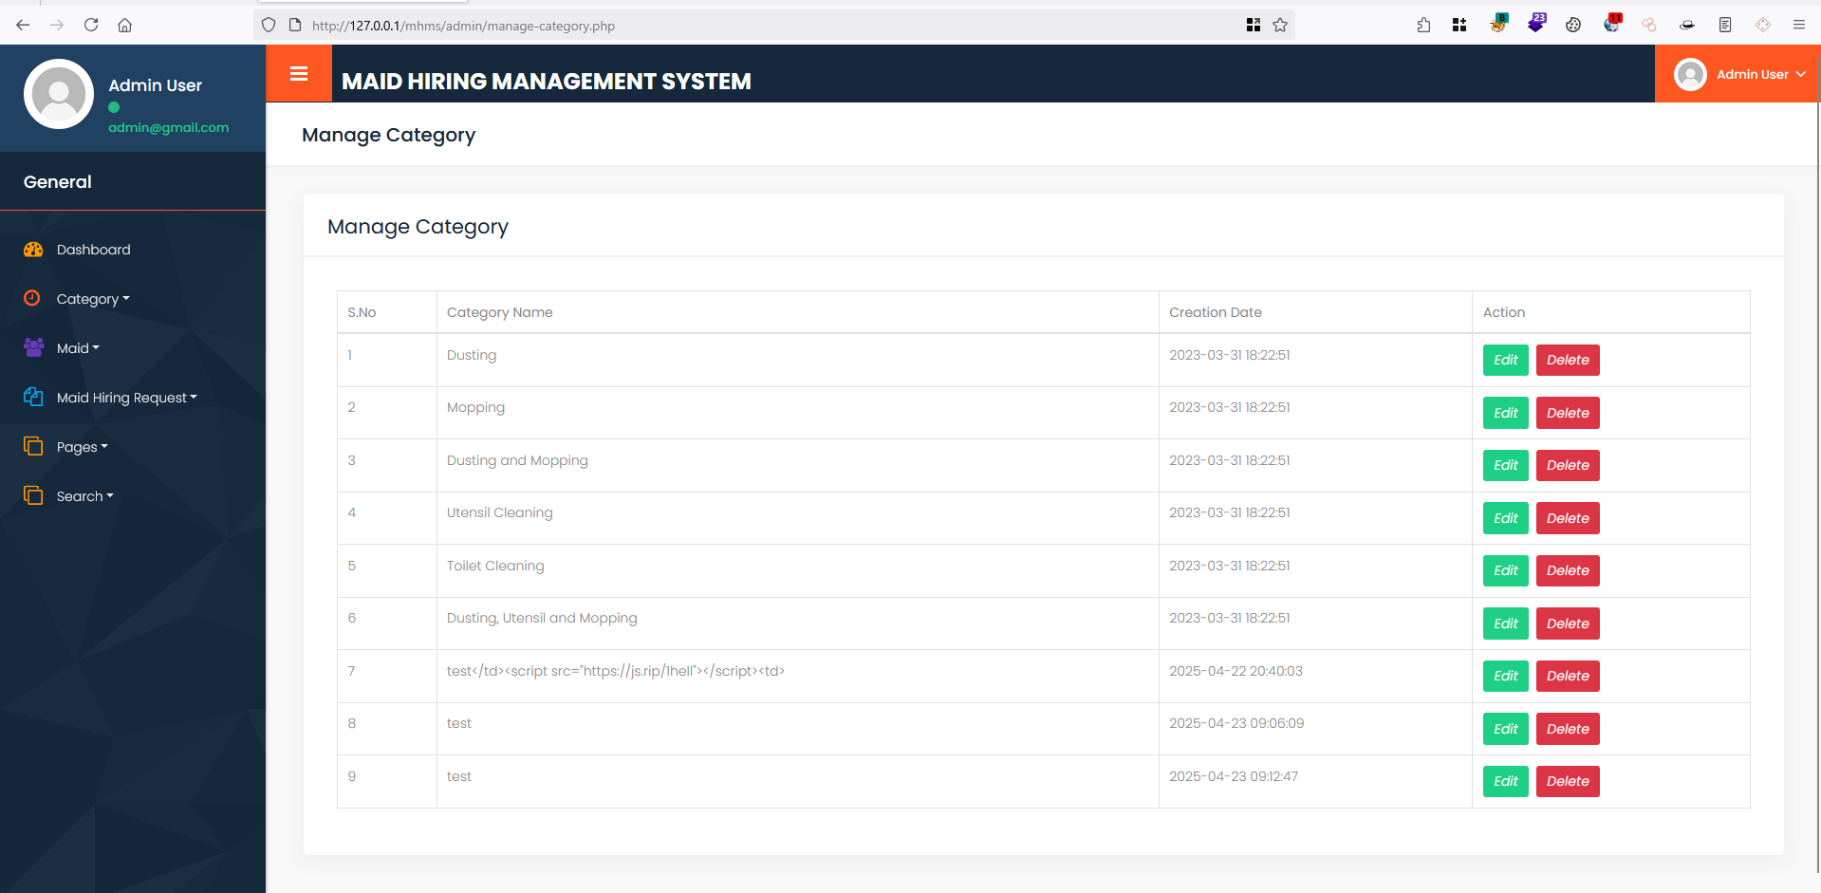Click the 2025-04-22 20:40:03 date cell
The height and width of the screenshot is (893, 1821).
[x=1236, y=671]
